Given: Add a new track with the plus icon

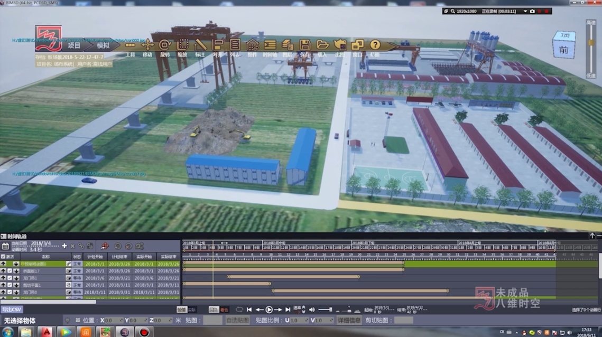Looking at the screenshot, I should (64, 246).
